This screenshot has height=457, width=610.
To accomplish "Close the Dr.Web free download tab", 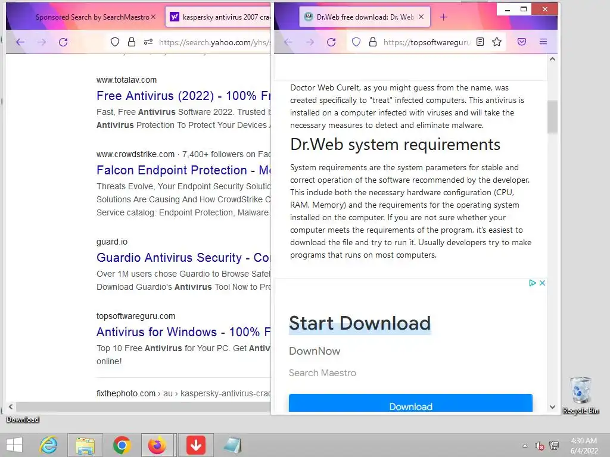I will (421, 17).
